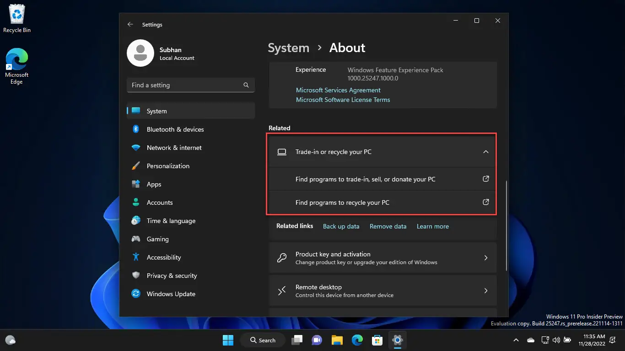Open Personalization settings

tap(190, 166)
